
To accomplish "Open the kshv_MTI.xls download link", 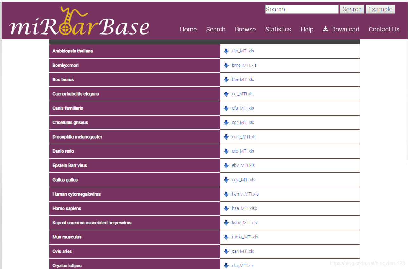I will click(x=244, y=223).
